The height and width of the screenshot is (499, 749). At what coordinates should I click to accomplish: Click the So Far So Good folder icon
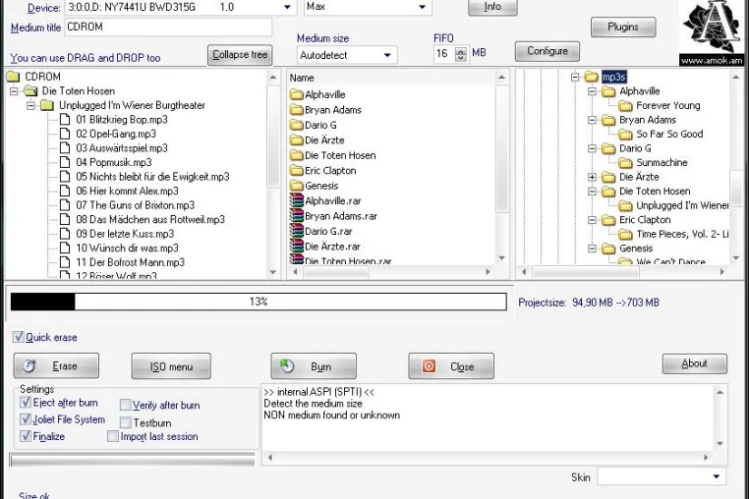pos(625,135)
